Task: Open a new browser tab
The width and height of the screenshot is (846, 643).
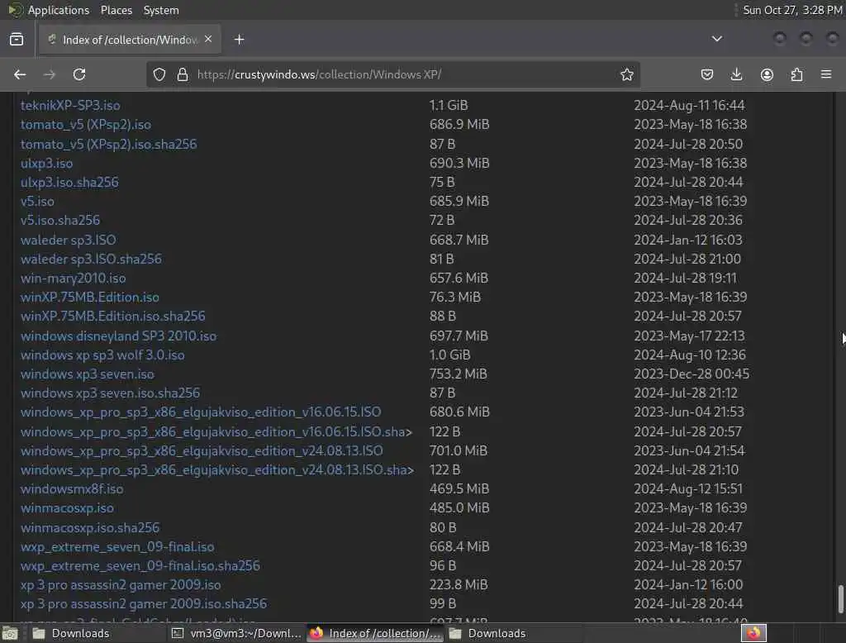Action: (239, 40)
